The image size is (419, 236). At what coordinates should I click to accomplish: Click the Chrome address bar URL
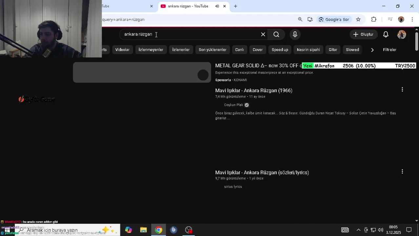click(x=123, y=19)
